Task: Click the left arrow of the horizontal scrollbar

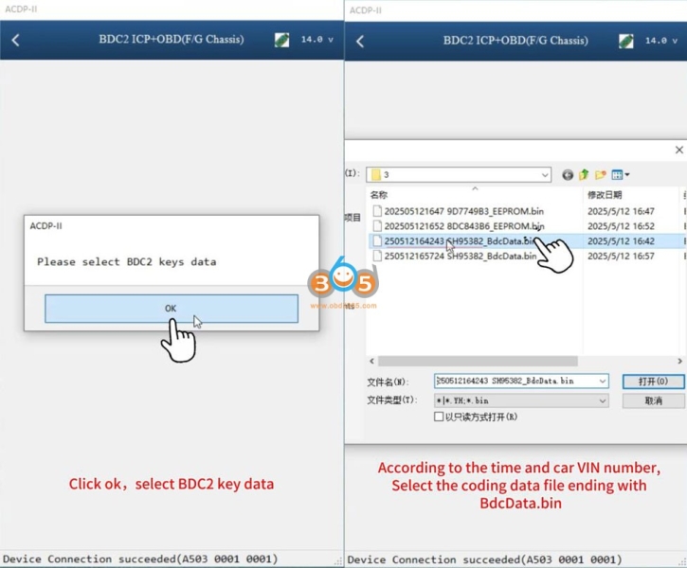Action: 372,361
